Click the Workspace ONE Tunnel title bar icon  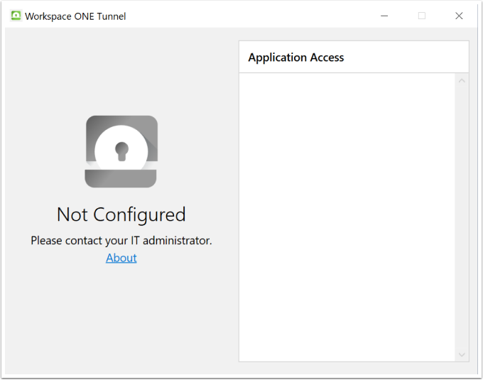pyautogui.click(x=16, y=16)
